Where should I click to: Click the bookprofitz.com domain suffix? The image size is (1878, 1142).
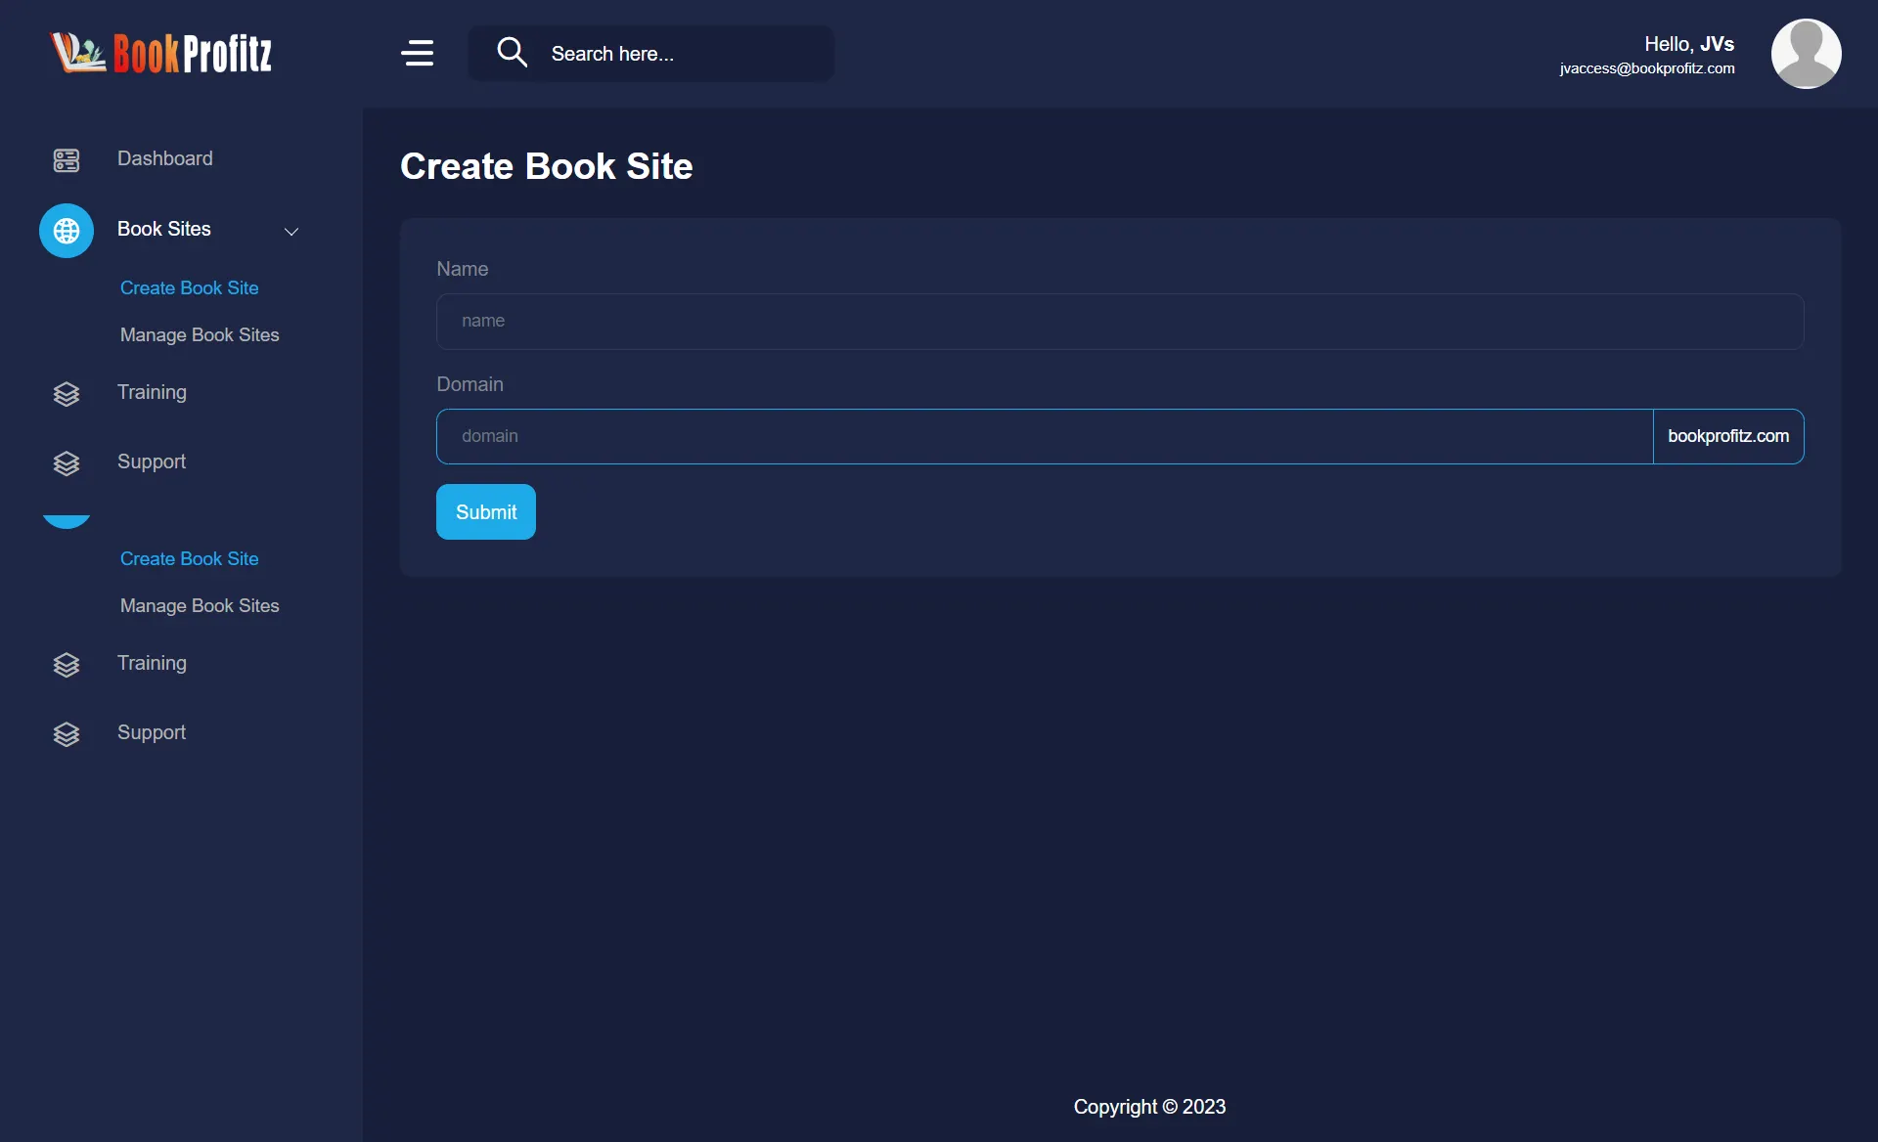tap(1728, 436)
